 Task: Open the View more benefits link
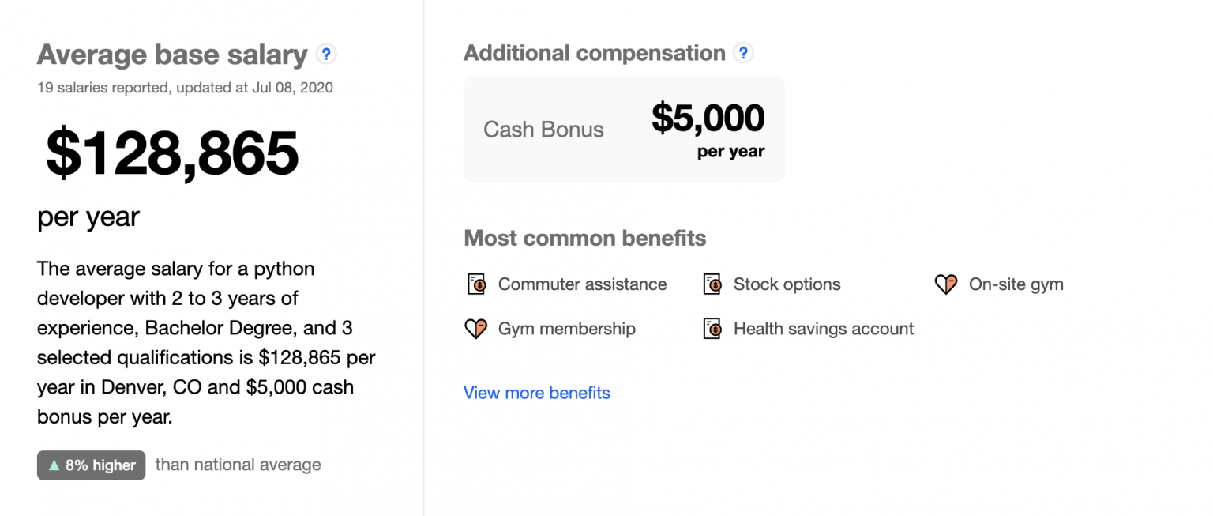[537, 393]
